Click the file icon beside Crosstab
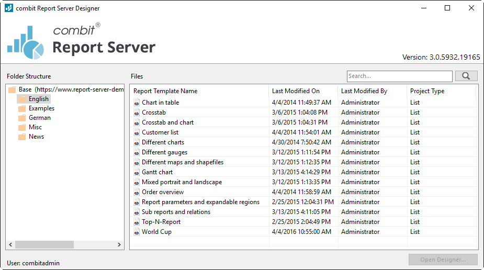The image size is (484, 270). click(x=137, y=113)
